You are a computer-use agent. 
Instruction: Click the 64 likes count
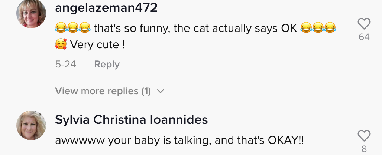(x=364, y=37)
